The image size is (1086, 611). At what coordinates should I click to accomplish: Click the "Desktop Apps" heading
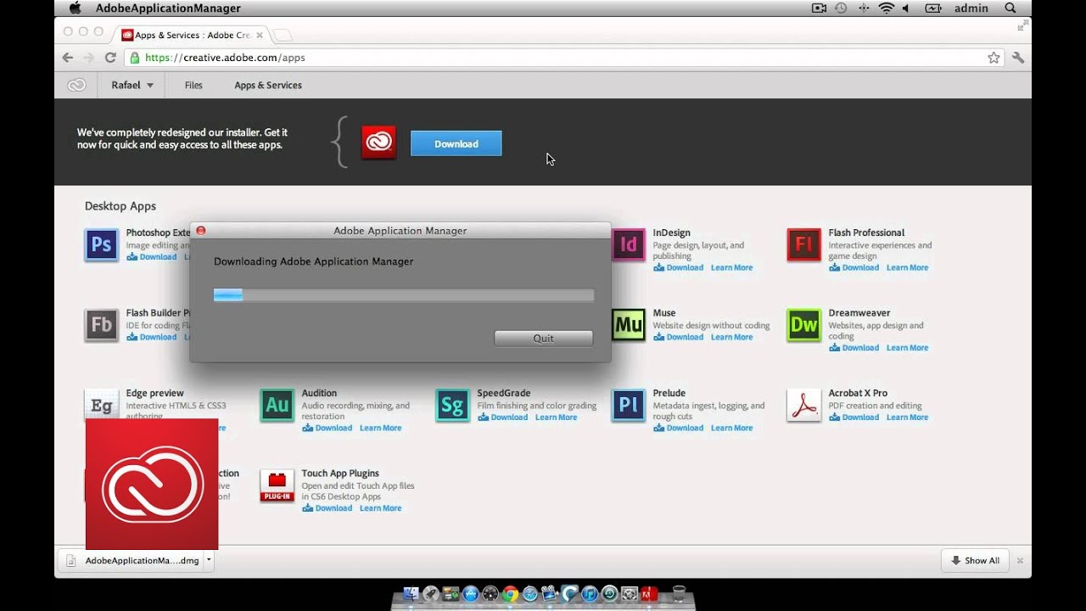pyautogui.click(x=120, y=206)
